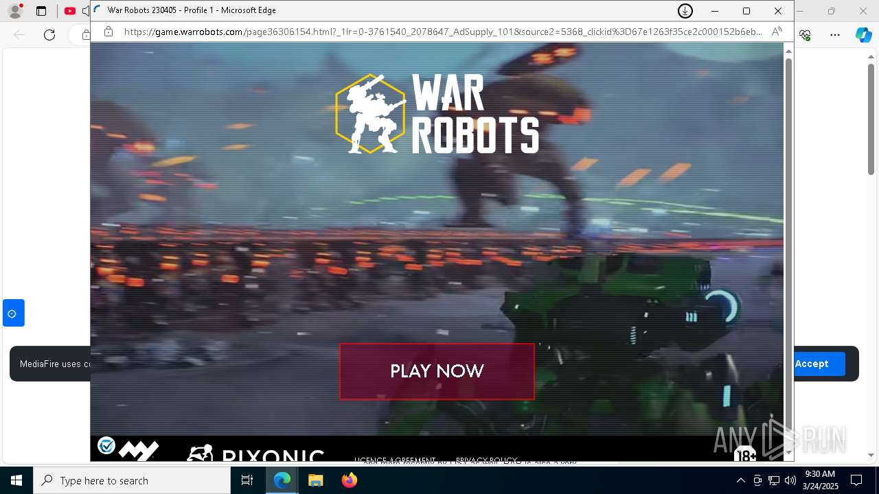The width and height of the screenshot is (879, 494).
Task: View site information lock icon in popup address bar
Action: click(108, 32)
